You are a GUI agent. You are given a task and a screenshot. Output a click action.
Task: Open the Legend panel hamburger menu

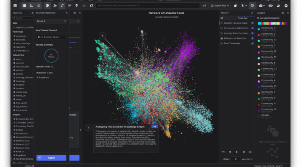tap(283, 13)
